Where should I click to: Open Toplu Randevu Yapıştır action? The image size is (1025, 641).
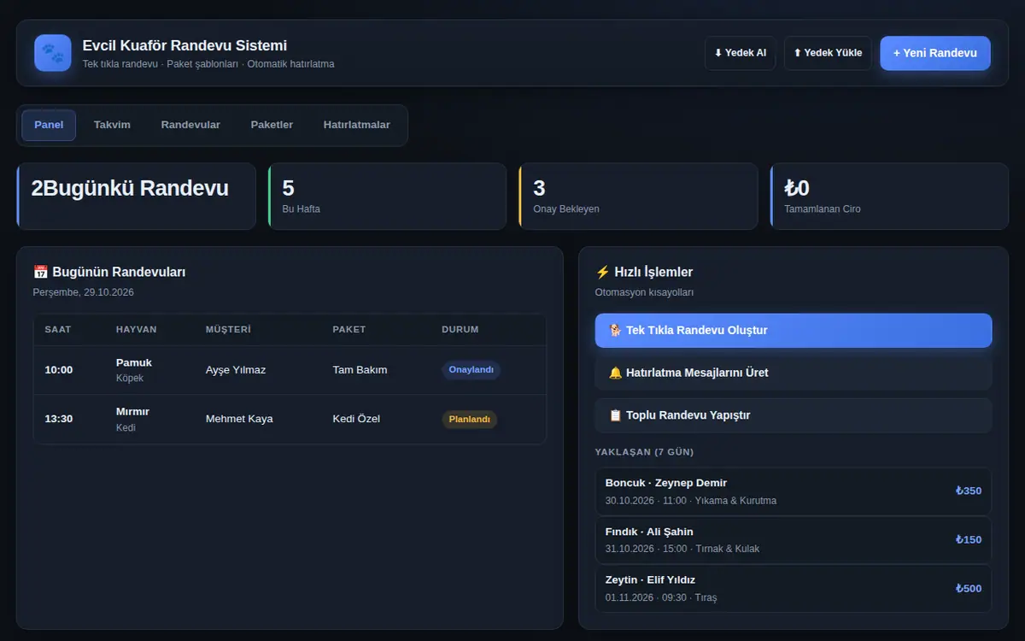click(x=794, y=415)
